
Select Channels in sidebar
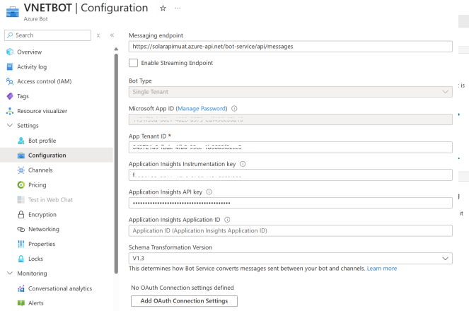(40, 170)
